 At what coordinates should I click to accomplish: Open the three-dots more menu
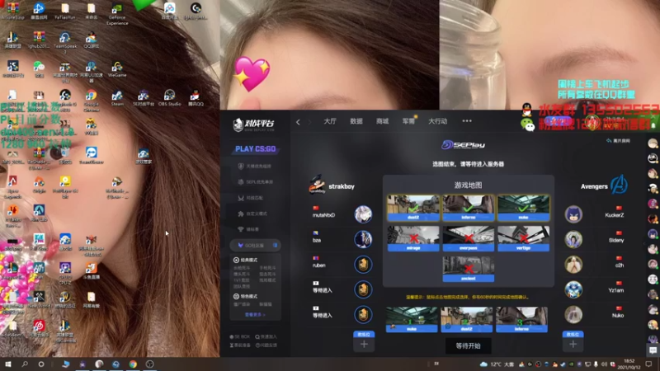(467, 121)
